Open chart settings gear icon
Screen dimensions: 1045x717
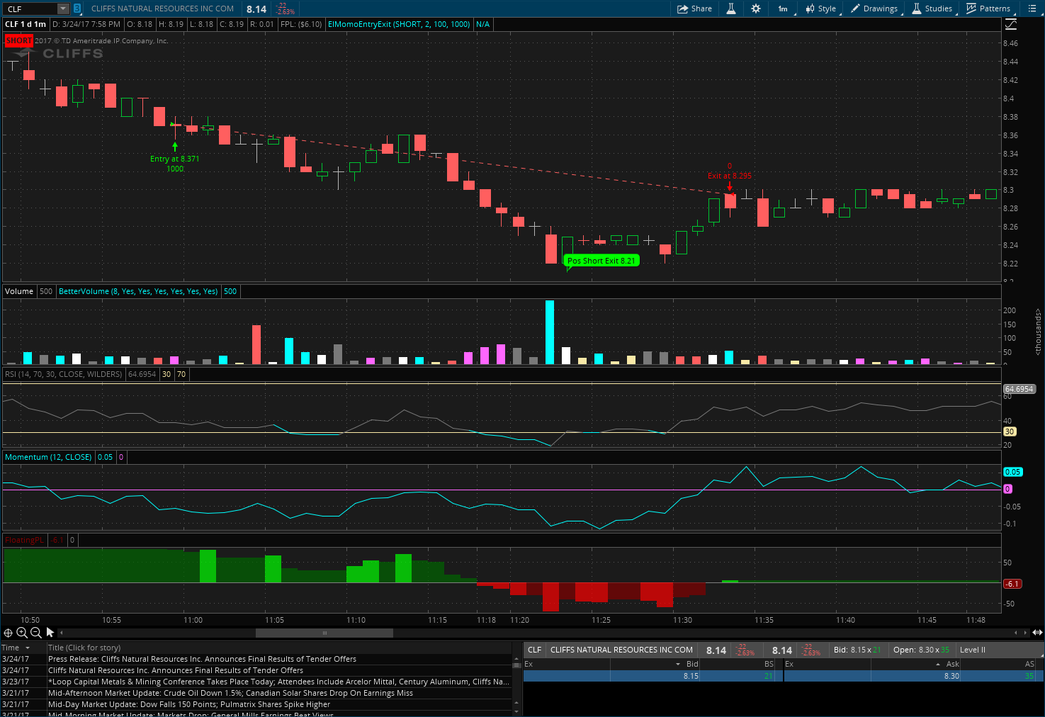click(756, 9)
